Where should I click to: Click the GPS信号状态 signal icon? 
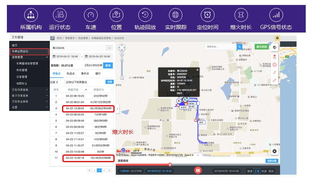pyautogui.click(x=275, y=15)
